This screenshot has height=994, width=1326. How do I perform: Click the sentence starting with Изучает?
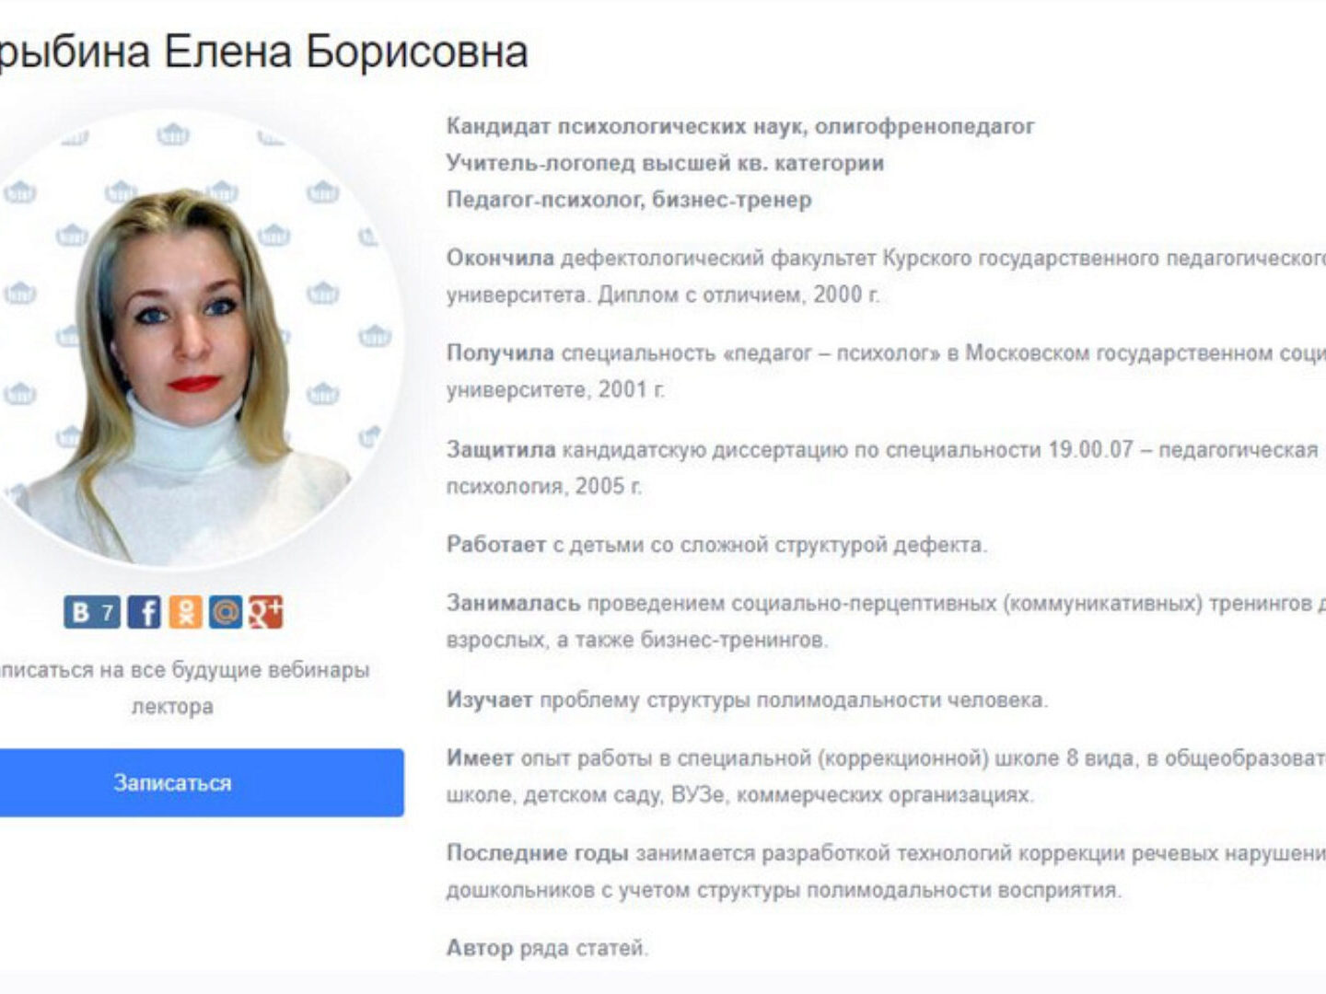747,699
